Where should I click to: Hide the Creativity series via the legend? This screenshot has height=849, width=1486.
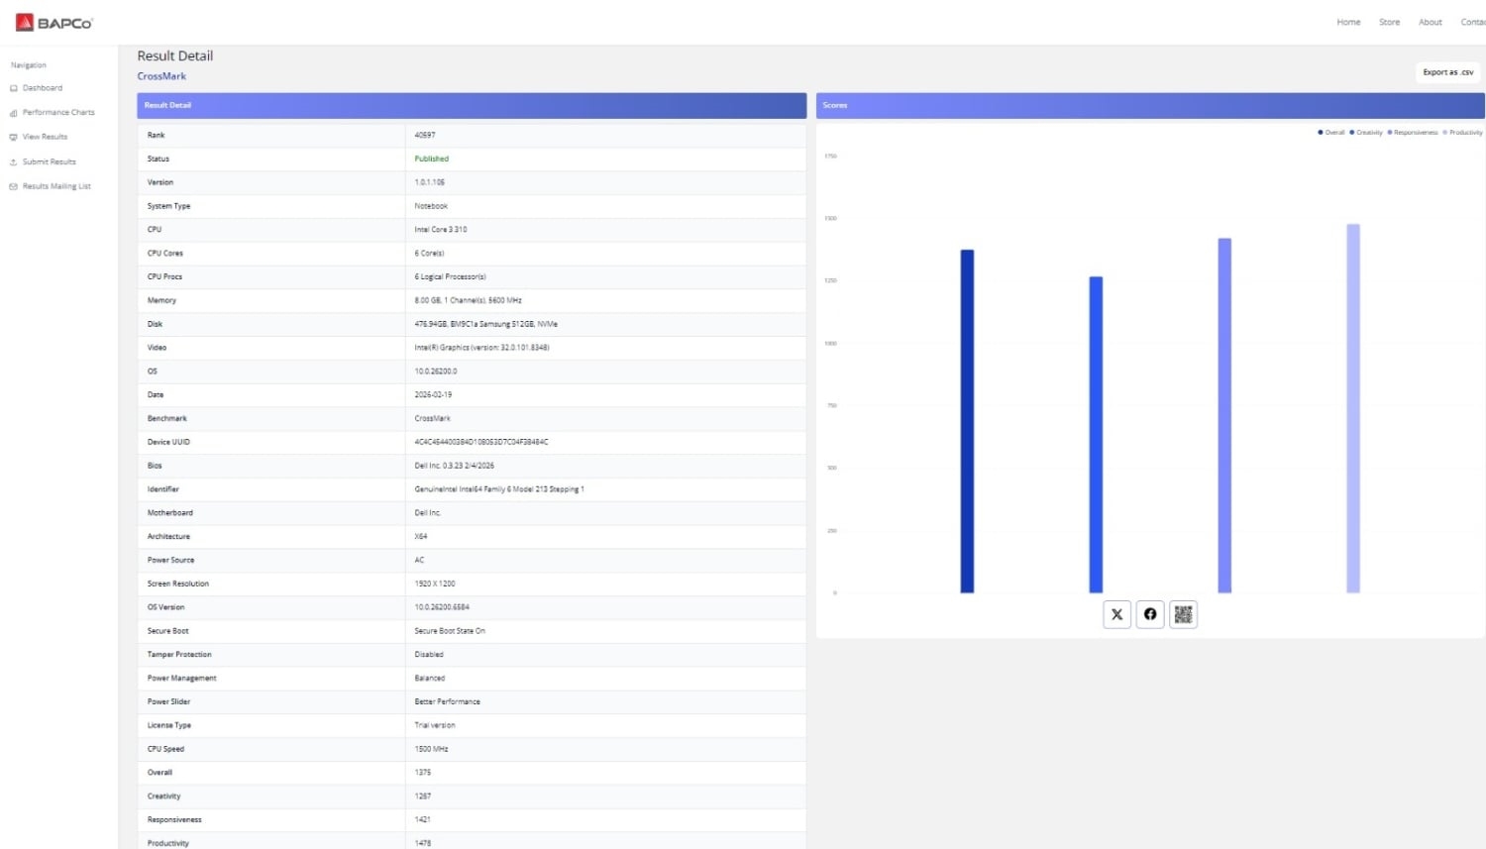(x=1367, y=133)
